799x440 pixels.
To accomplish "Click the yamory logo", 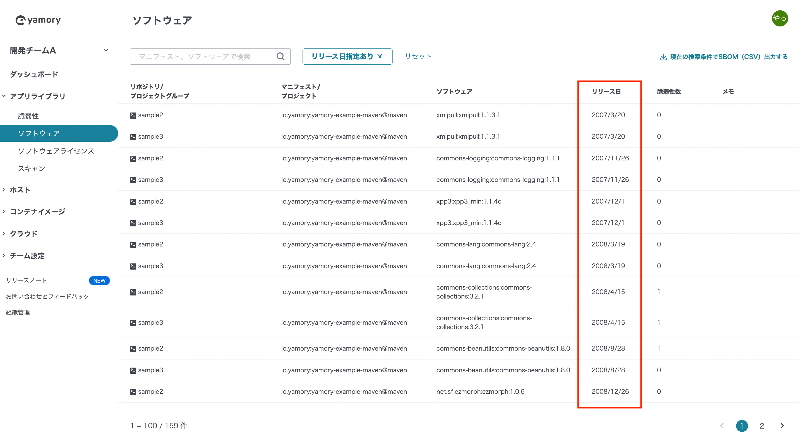I will [x=38, y=20].
